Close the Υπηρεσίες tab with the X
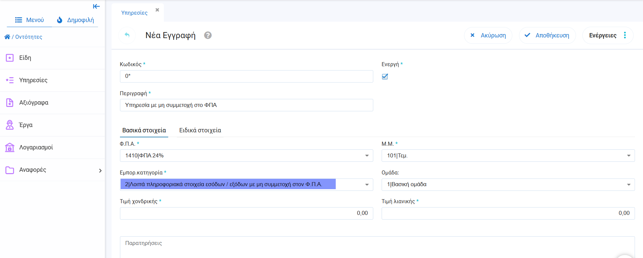This screenshot has height=258, width=643. [x=157, y=10]
